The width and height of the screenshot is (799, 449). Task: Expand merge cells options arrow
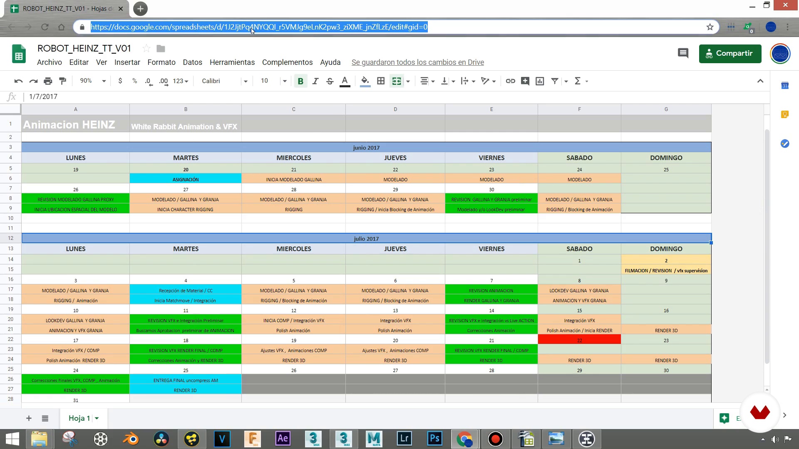click(408, 81)
